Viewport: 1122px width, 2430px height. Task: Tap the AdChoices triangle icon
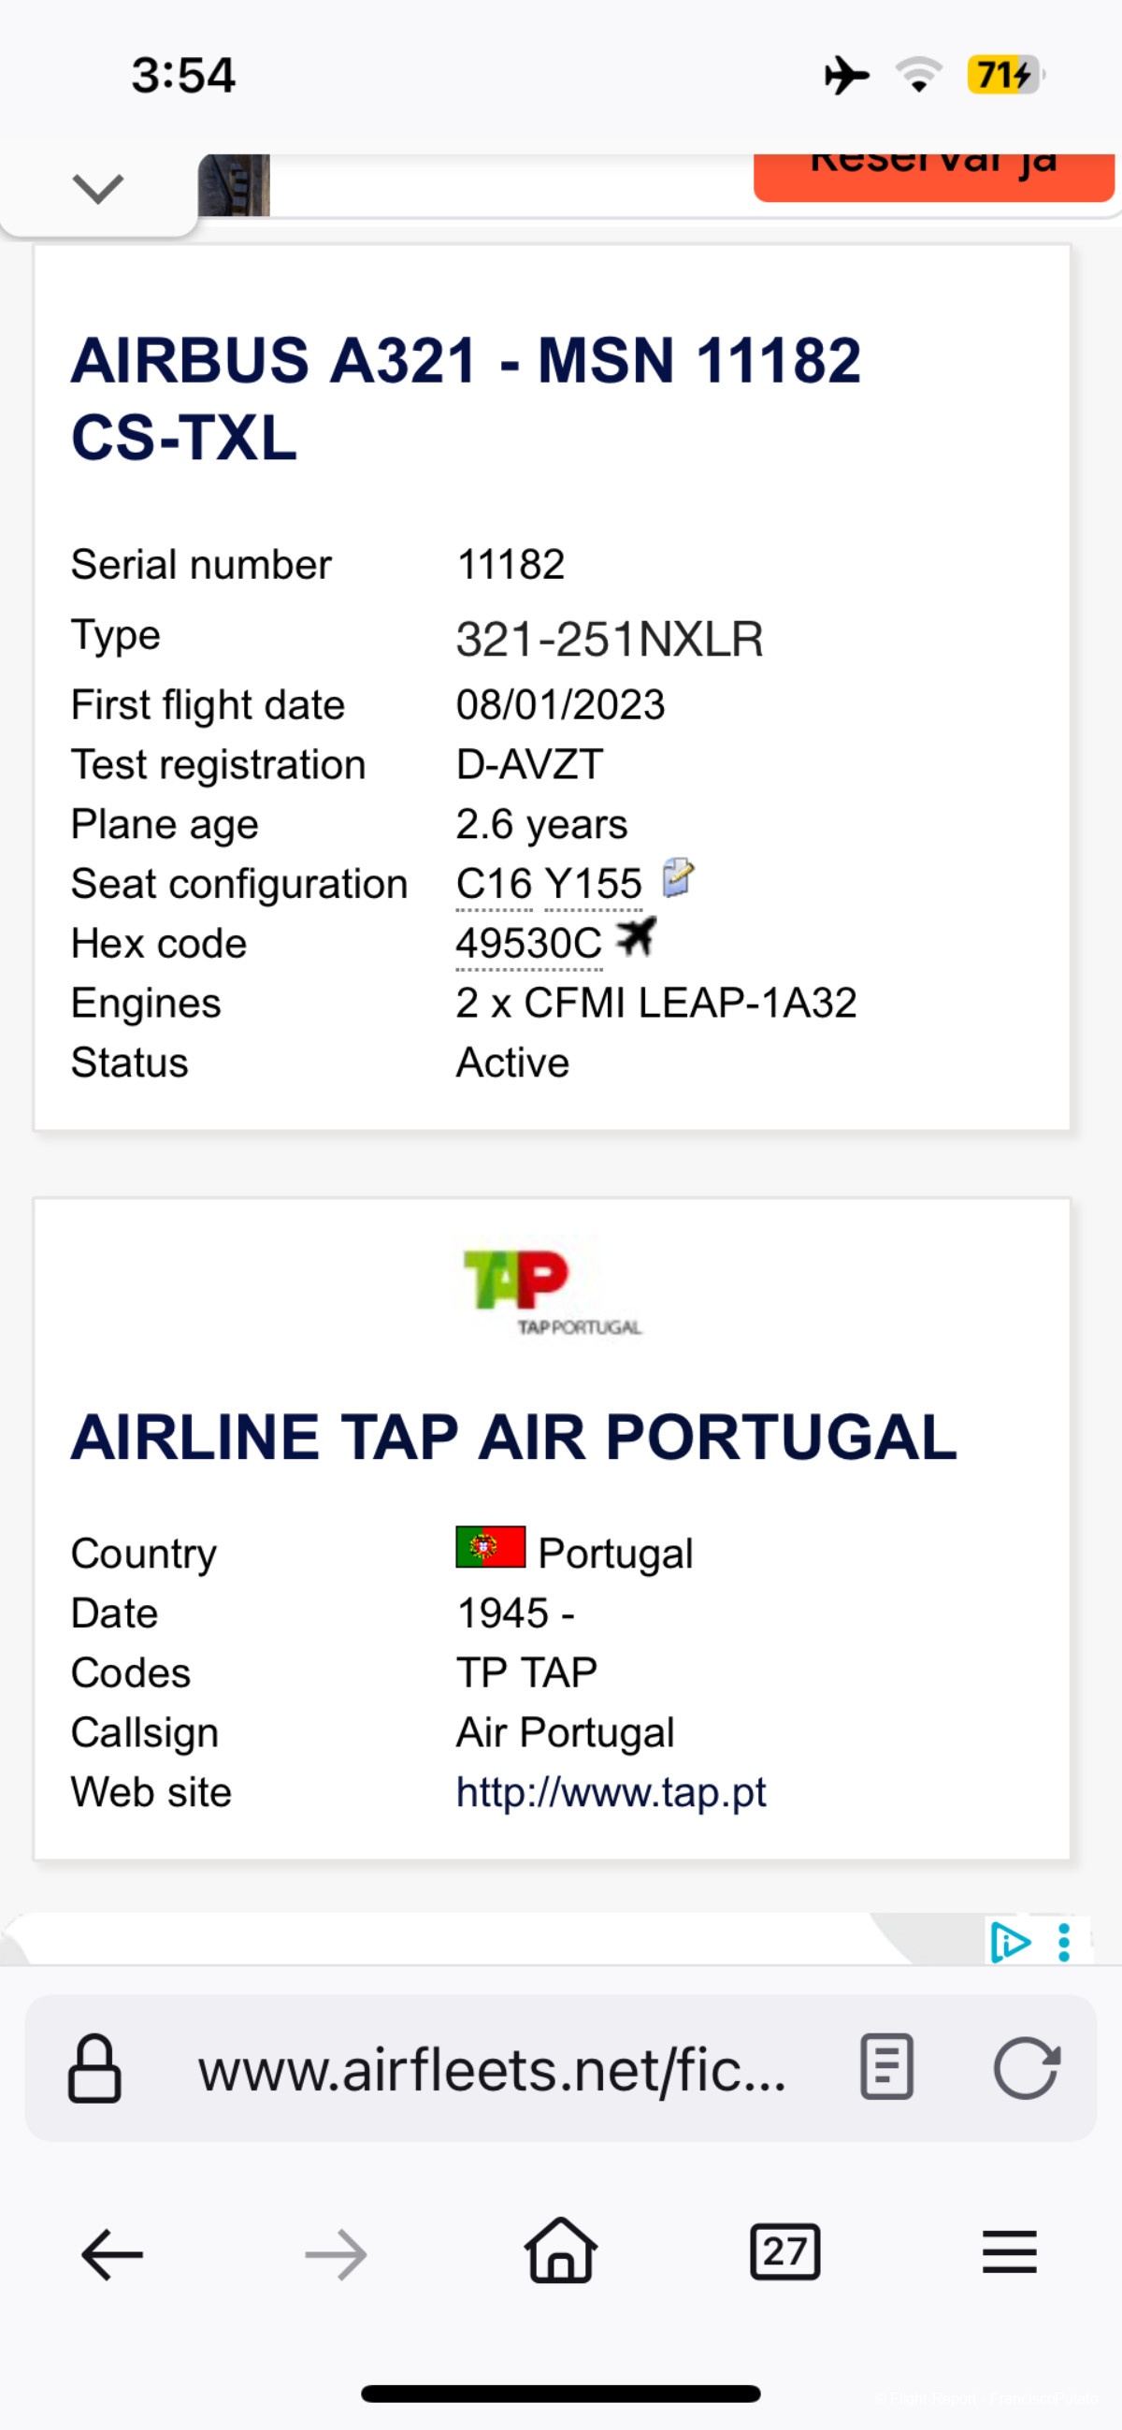pos(1010,1943)
